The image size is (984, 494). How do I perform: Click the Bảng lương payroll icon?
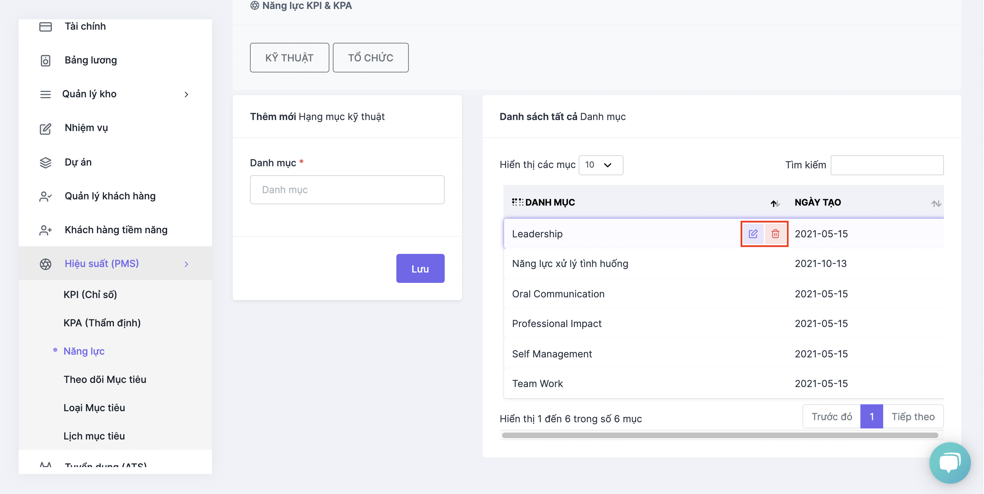46,60
